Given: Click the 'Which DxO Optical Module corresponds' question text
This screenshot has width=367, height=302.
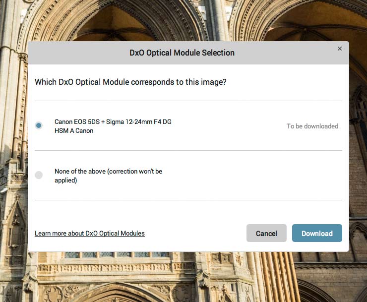Looking at the screenshot, I should click(130, 82).
